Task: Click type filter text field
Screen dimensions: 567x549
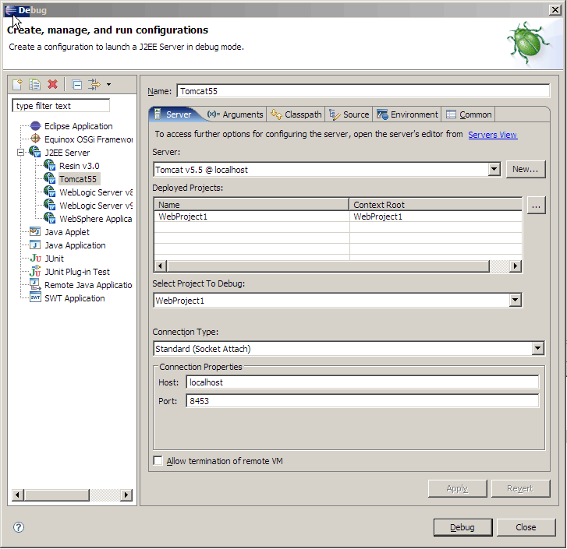Action: (x=61, y=106)
